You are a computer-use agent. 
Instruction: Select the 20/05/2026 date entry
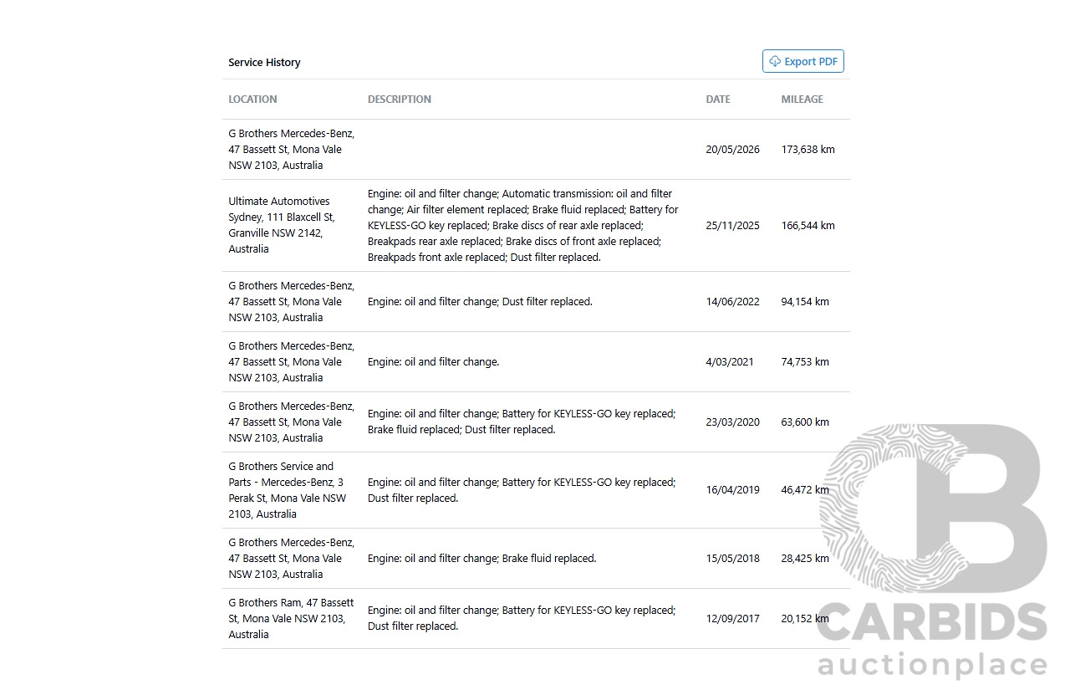(732, 150)
